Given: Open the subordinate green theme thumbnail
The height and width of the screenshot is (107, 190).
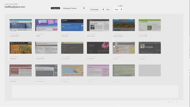Looking at the screenshot, I should [150, 25].
